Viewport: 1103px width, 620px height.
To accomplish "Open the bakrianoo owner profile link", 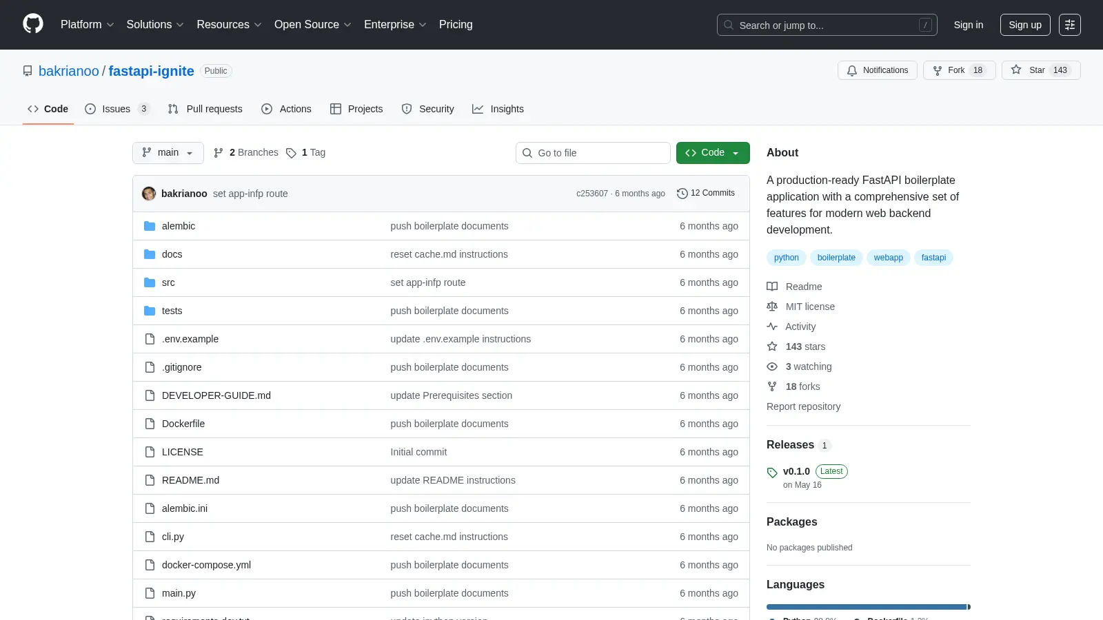I will pyautogui.click(x=69, y=71).
